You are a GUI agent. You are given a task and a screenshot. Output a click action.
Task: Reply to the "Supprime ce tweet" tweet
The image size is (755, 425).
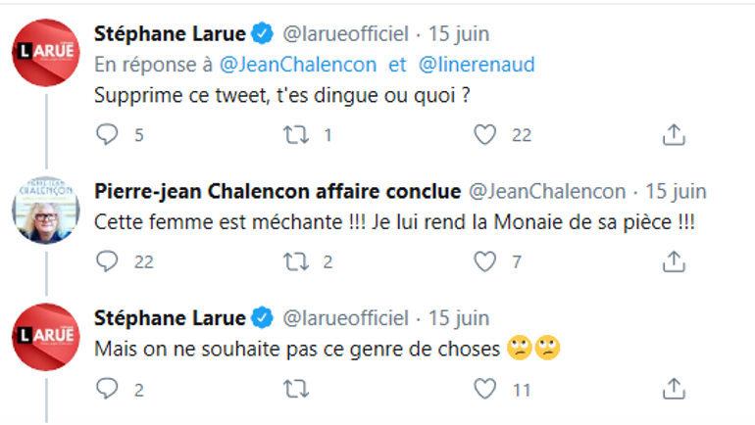tap(107, 134)
